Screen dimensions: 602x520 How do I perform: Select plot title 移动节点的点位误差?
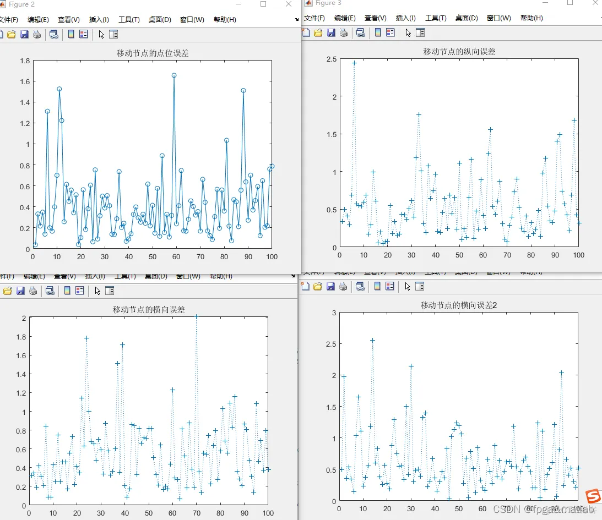[x=153, y=53]
